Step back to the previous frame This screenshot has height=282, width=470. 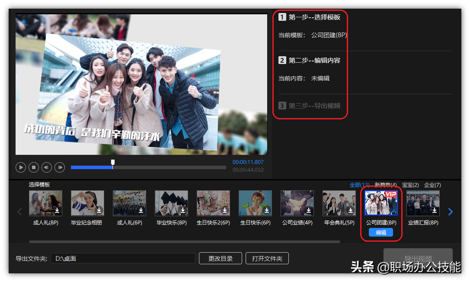click(x=46, y=167)
